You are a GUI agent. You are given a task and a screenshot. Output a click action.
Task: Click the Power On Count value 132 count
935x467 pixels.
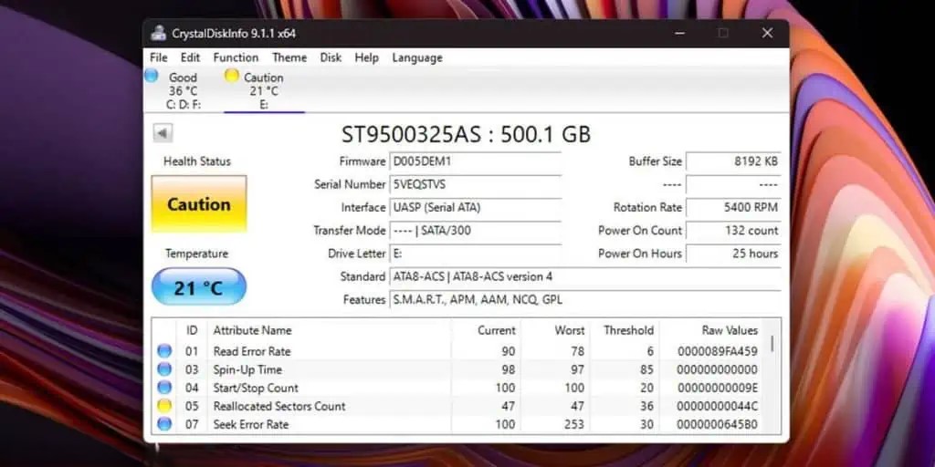(733, 231)
